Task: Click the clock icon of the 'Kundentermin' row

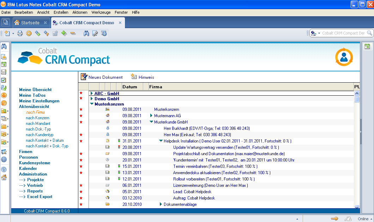Action: pyautogui.click(x=108, y=160)
